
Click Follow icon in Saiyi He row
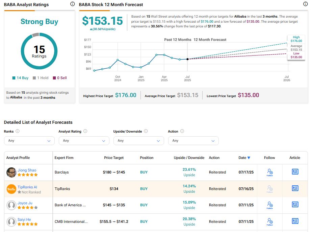point(269,221)
